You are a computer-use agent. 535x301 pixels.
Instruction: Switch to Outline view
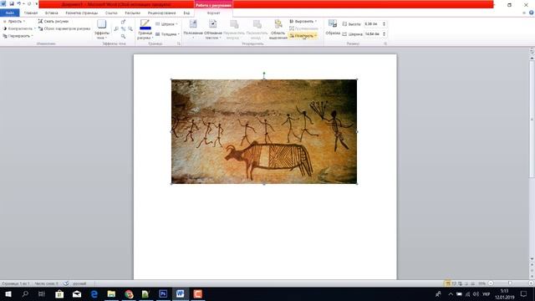point(466,283)
